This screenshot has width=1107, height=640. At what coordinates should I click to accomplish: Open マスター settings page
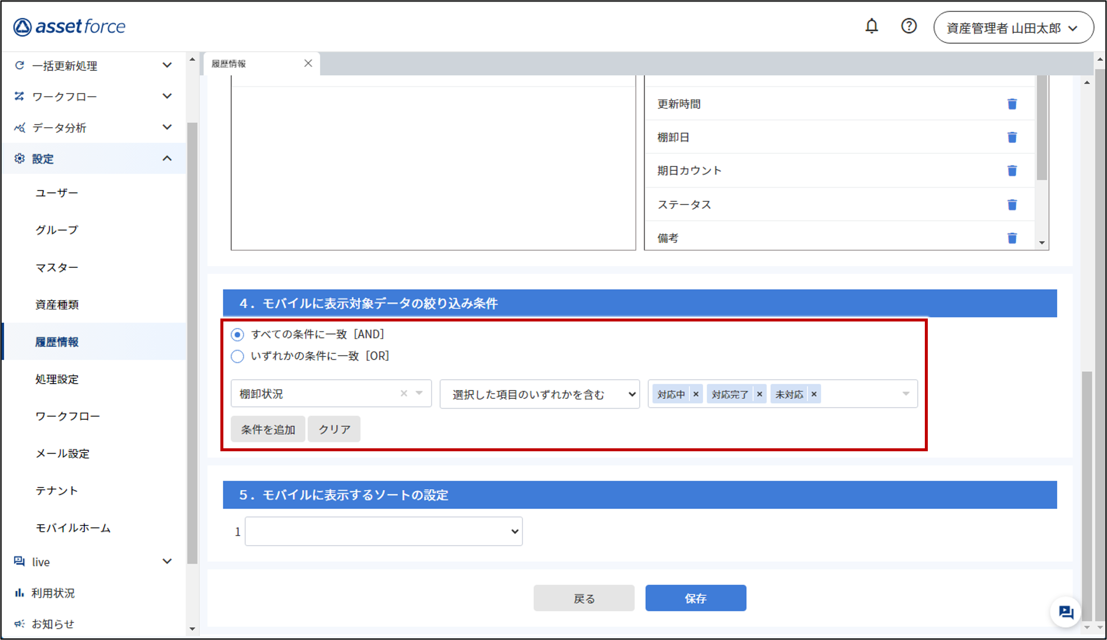pos(56,267)
